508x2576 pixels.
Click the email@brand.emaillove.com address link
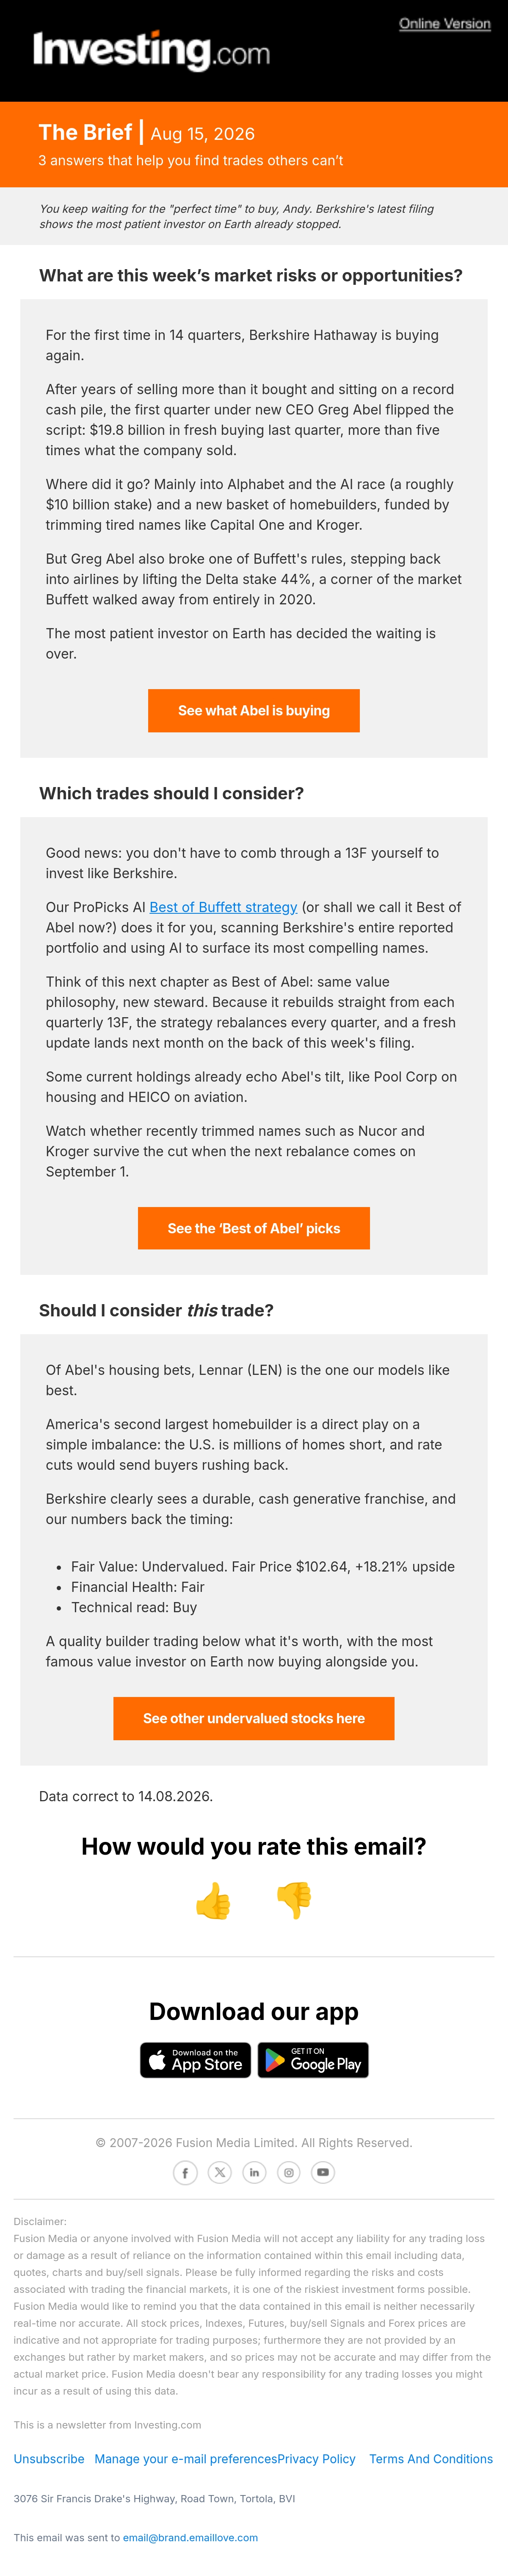point(190,2538)
